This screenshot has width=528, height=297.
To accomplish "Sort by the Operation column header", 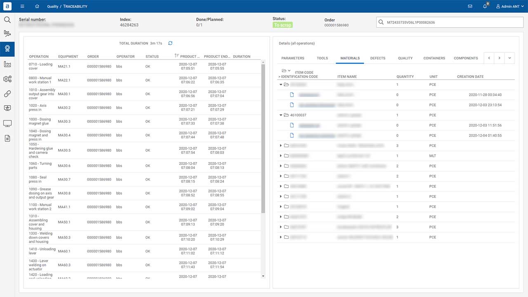I will [39, 57].
